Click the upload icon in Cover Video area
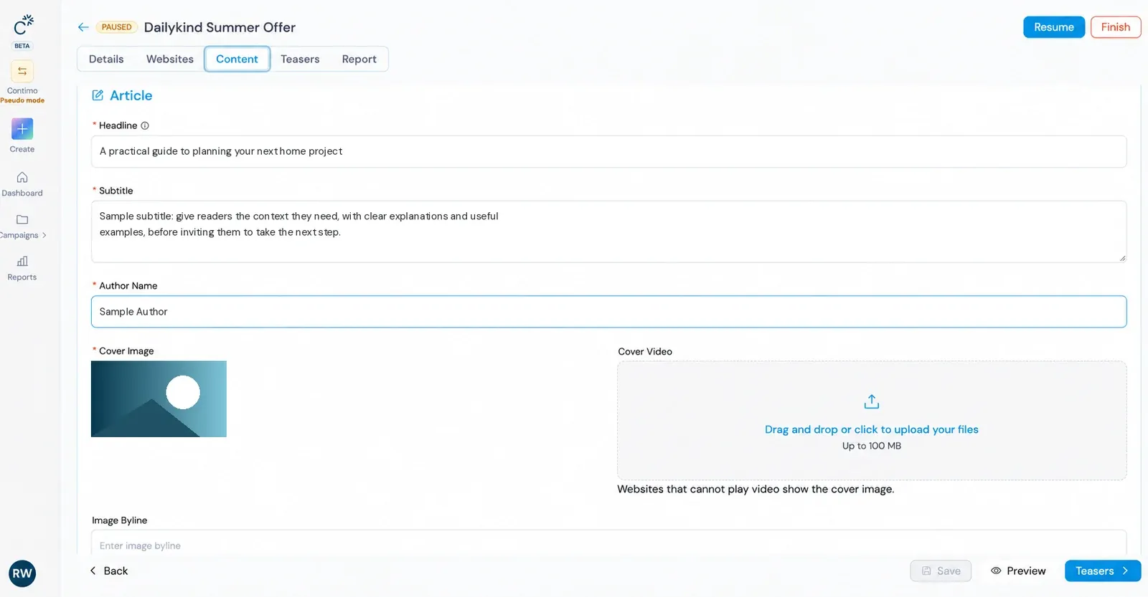Viewport: 1148px width, 597px height. (871, 401)
